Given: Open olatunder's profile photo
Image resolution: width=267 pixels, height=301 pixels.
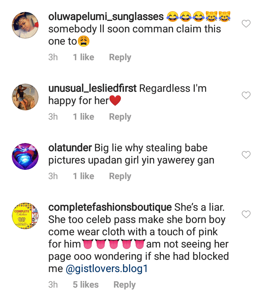Looking at the screenshot, I should (26, 156).
